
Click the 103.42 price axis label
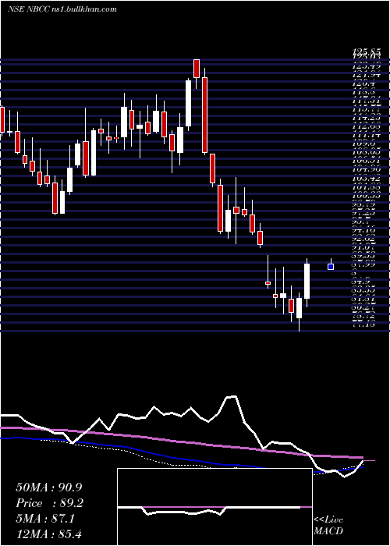pyautogui.click(x=367, y=179)
